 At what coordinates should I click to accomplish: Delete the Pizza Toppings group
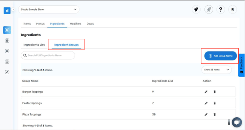click(214, 114)
